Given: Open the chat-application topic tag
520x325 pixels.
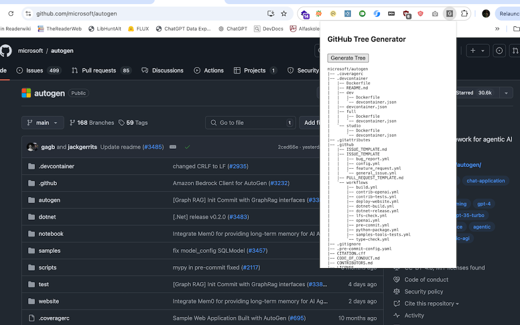Looking at the screenshot, I should coord(485,181).
